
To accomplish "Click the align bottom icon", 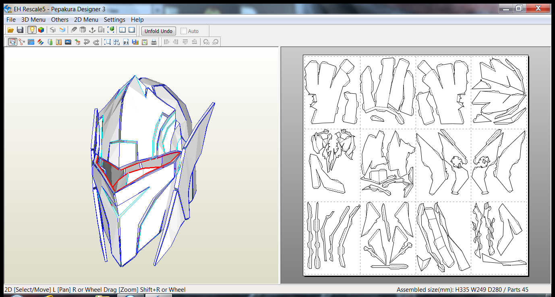I will [x=195, y=42].
